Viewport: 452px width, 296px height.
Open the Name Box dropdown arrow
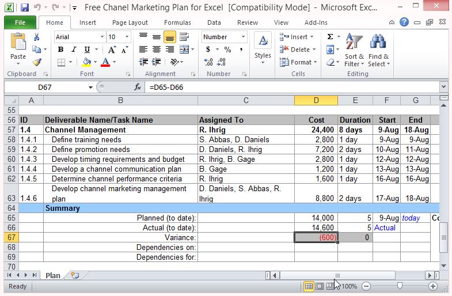tap(90, 87)
